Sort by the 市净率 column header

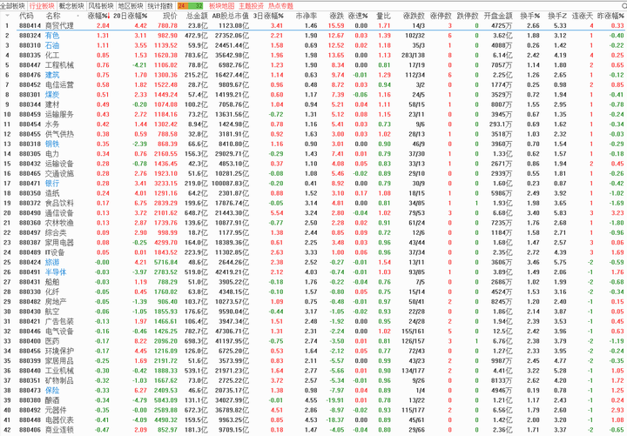point(307,16)
